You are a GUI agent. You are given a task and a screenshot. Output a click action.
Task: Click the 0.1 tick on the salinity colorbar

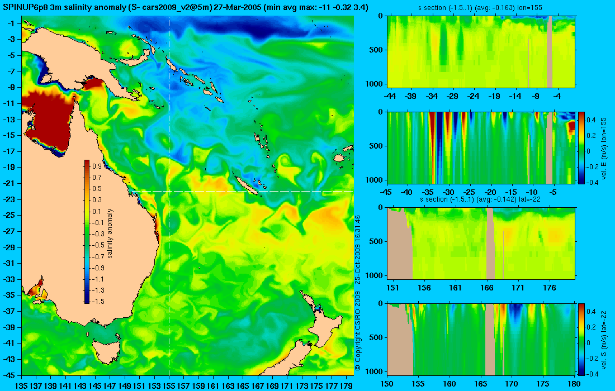point(97,212)
